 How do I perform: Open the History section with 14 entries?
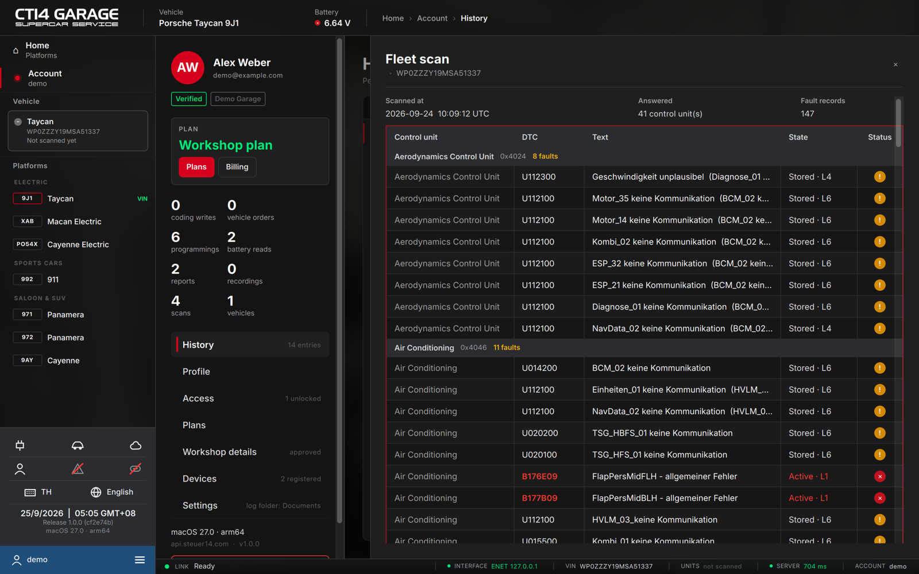pyautogui.click(x=250, y=345)
